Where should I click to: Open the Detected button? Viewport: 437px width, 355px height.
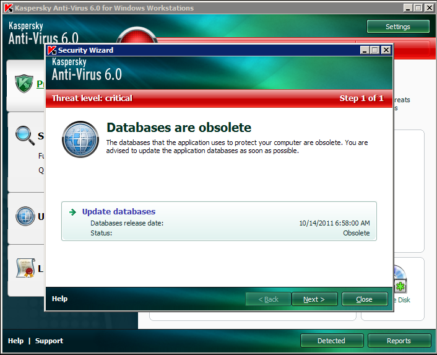332,341
